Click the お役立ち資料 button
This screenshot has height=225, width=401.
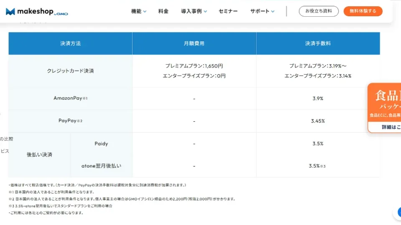click(319, 11)
